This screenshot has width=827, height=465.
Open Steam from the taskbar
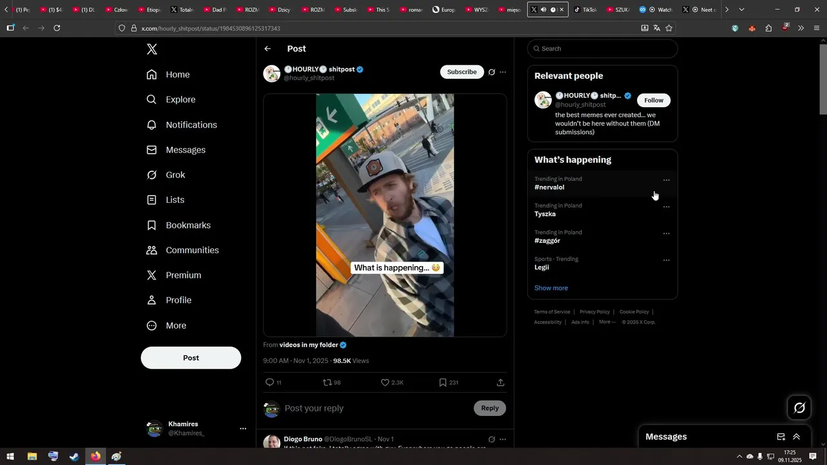click(74, 457)
